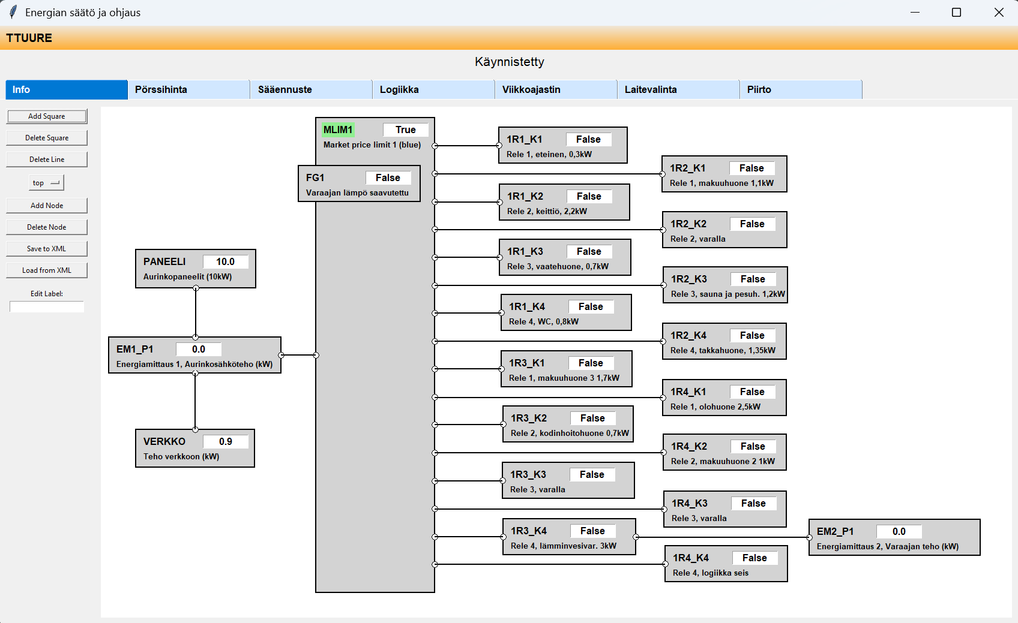Click the Add Node button
This screenshot has width=1018, height=623.
[x=47, y=206]
